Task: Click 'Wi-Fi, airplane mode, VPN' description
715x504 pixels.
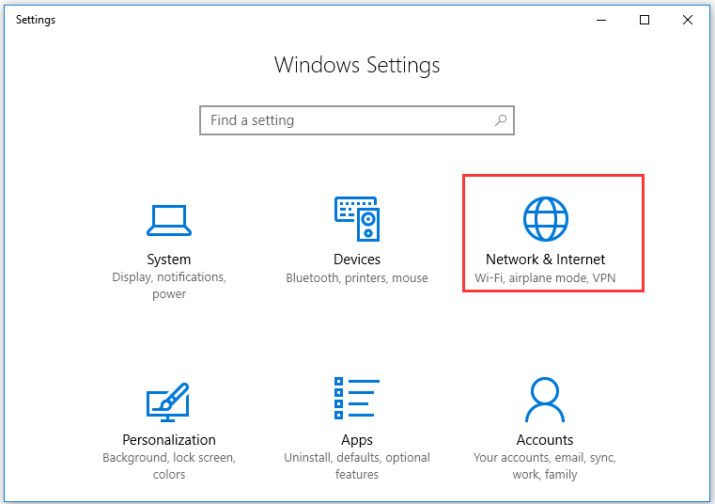Action: [545, 278]
